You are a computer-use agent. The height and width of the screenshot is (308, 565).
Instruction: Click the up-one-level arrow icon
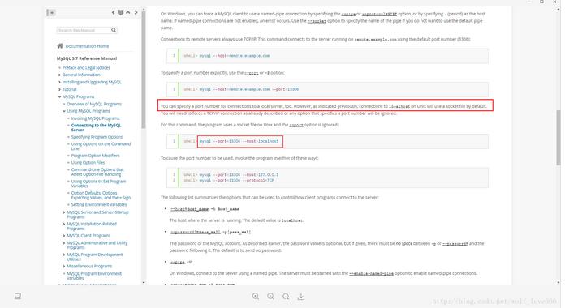[x=128, y=12]
